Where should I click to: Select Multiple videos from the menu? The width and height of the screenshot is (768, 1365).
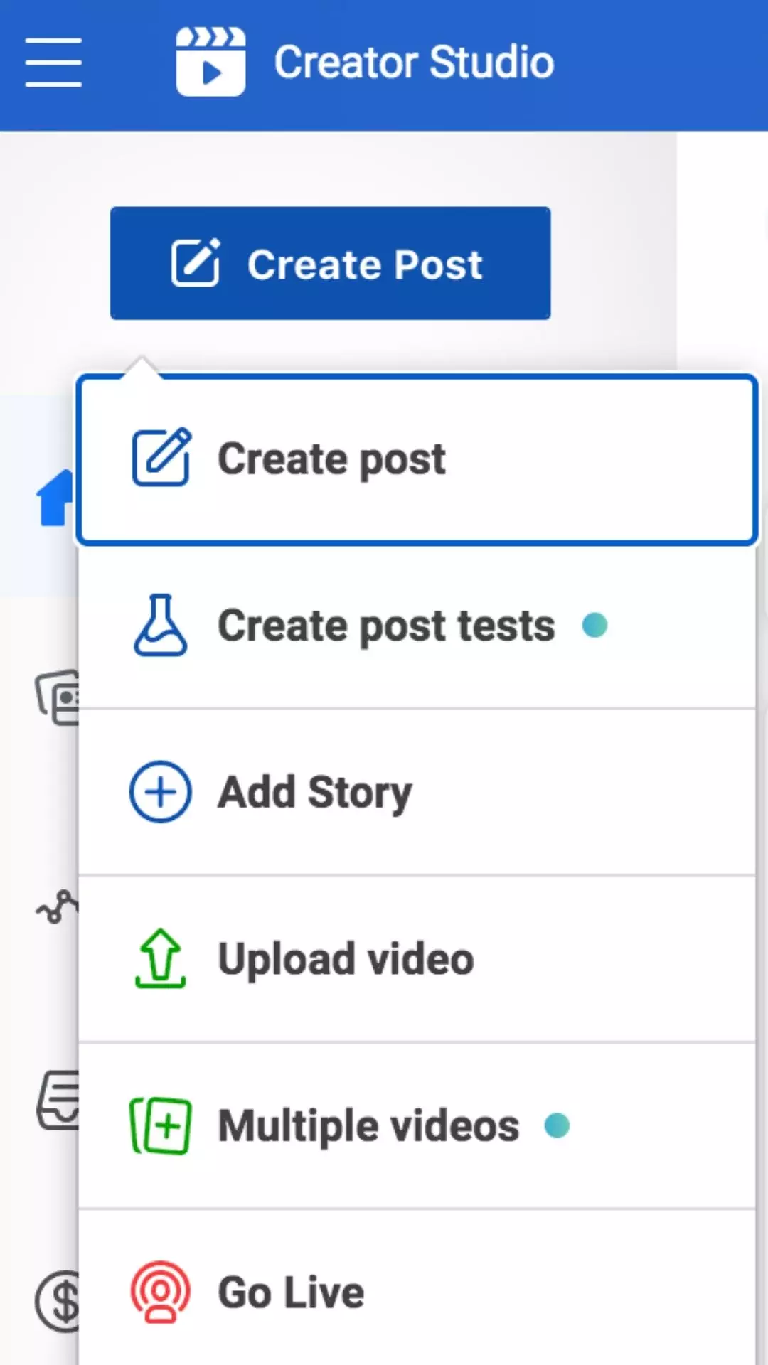point(417,1125)
